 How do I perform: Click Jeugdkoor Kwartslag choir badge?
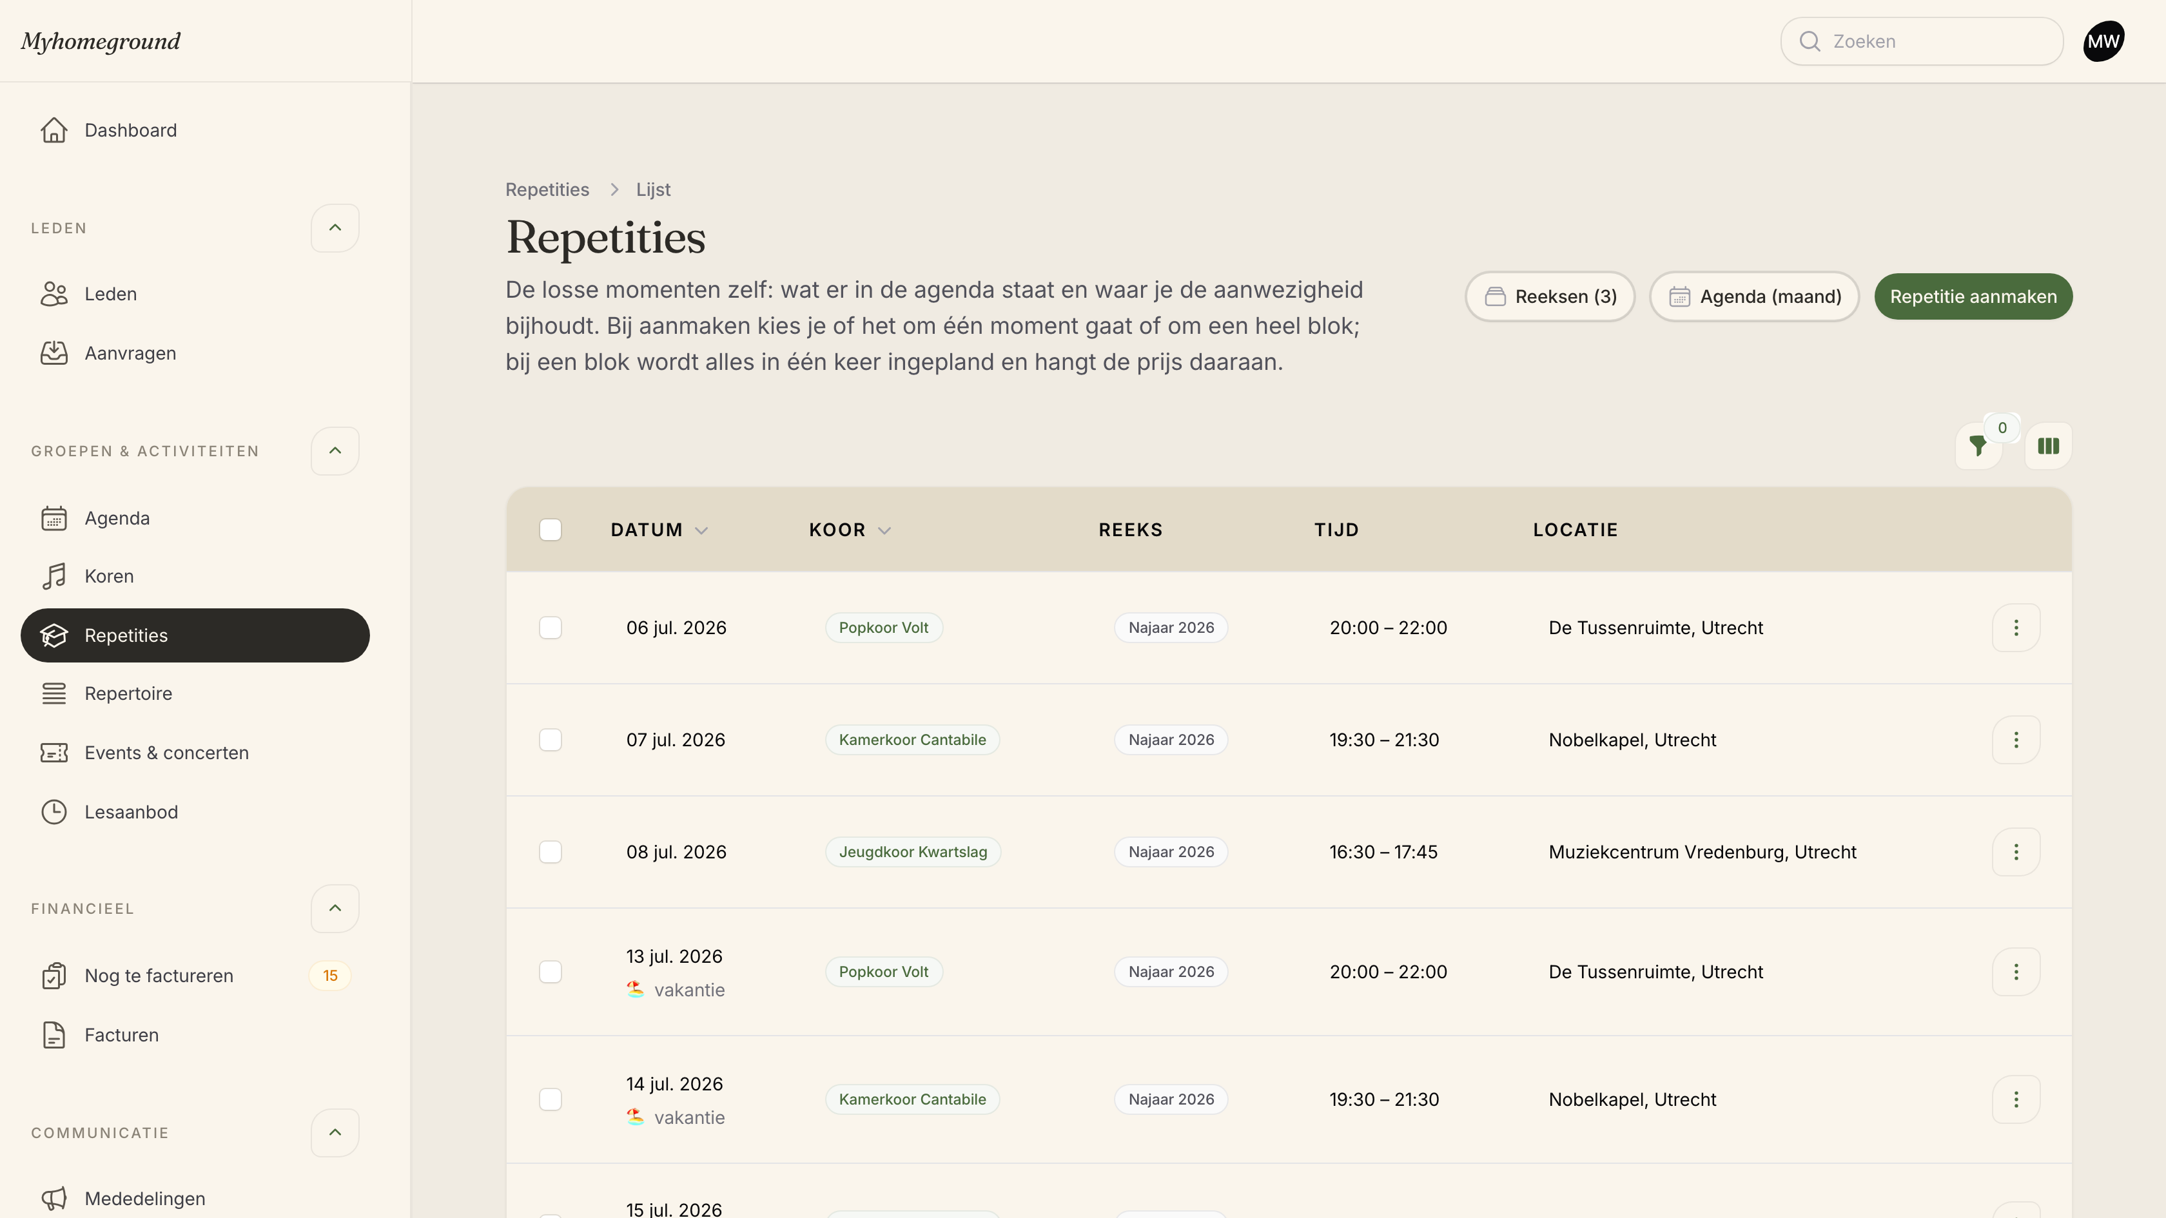coord(912,851)
